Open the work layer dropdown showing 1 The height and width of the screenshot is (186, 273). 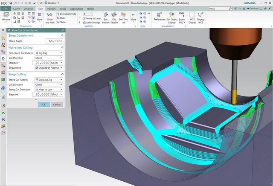pyautogui.click(x=88, y=14)
